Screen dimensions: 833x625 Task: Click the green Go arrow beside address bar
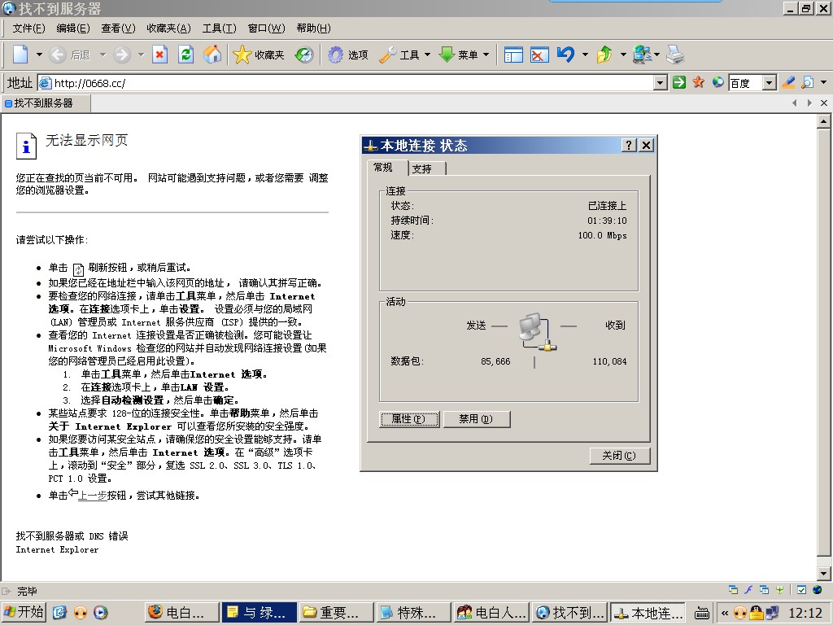tap(679, 82)
